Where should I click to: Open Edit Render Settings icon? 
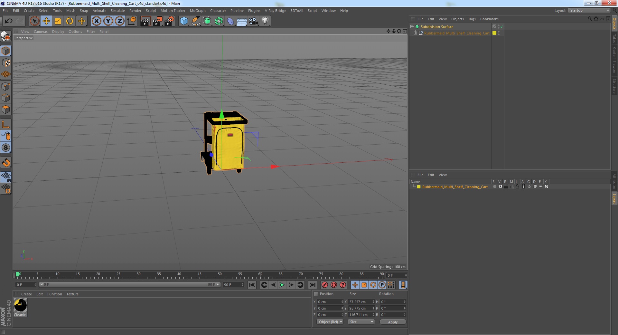tap(169, 21)
